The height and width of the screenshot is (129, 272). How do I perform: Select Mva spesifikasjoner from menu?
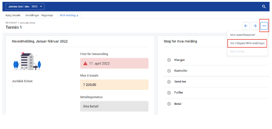tap(243, 35)
